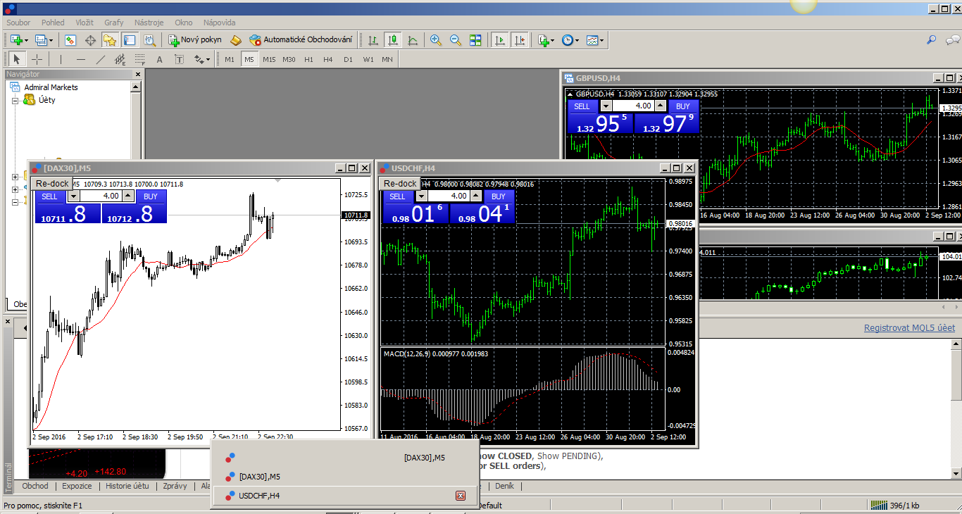Click BUY on the DAX30 chart
The image size is (962, 514).
click(151, 196)
